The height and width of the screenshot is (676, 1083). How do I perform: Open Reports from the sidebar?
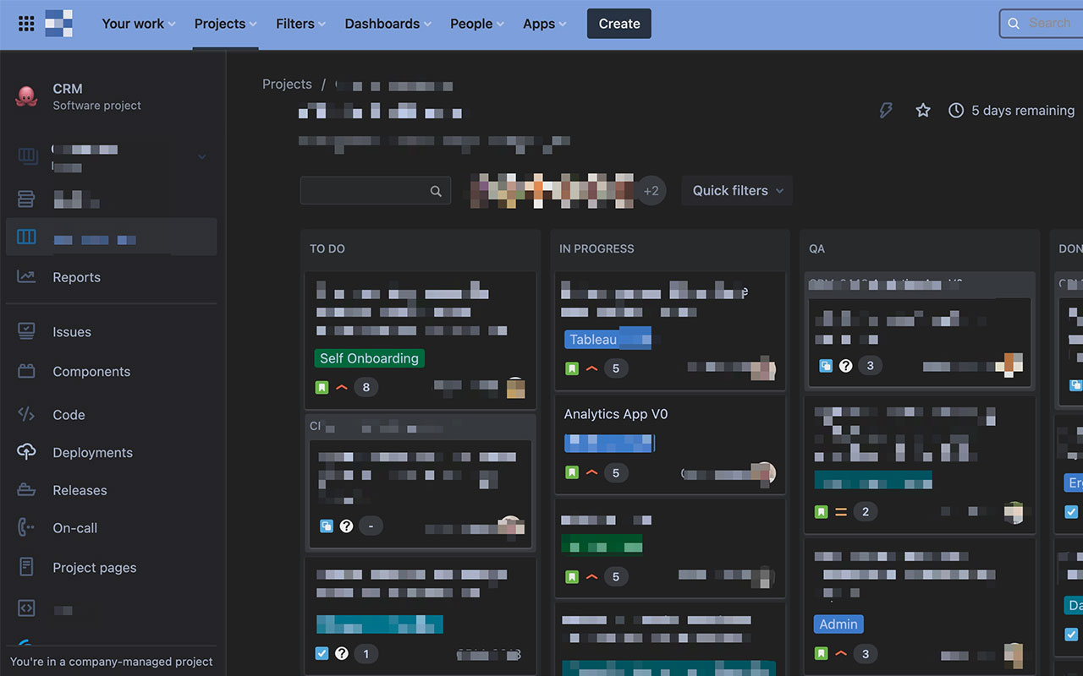tap(76, 276)
